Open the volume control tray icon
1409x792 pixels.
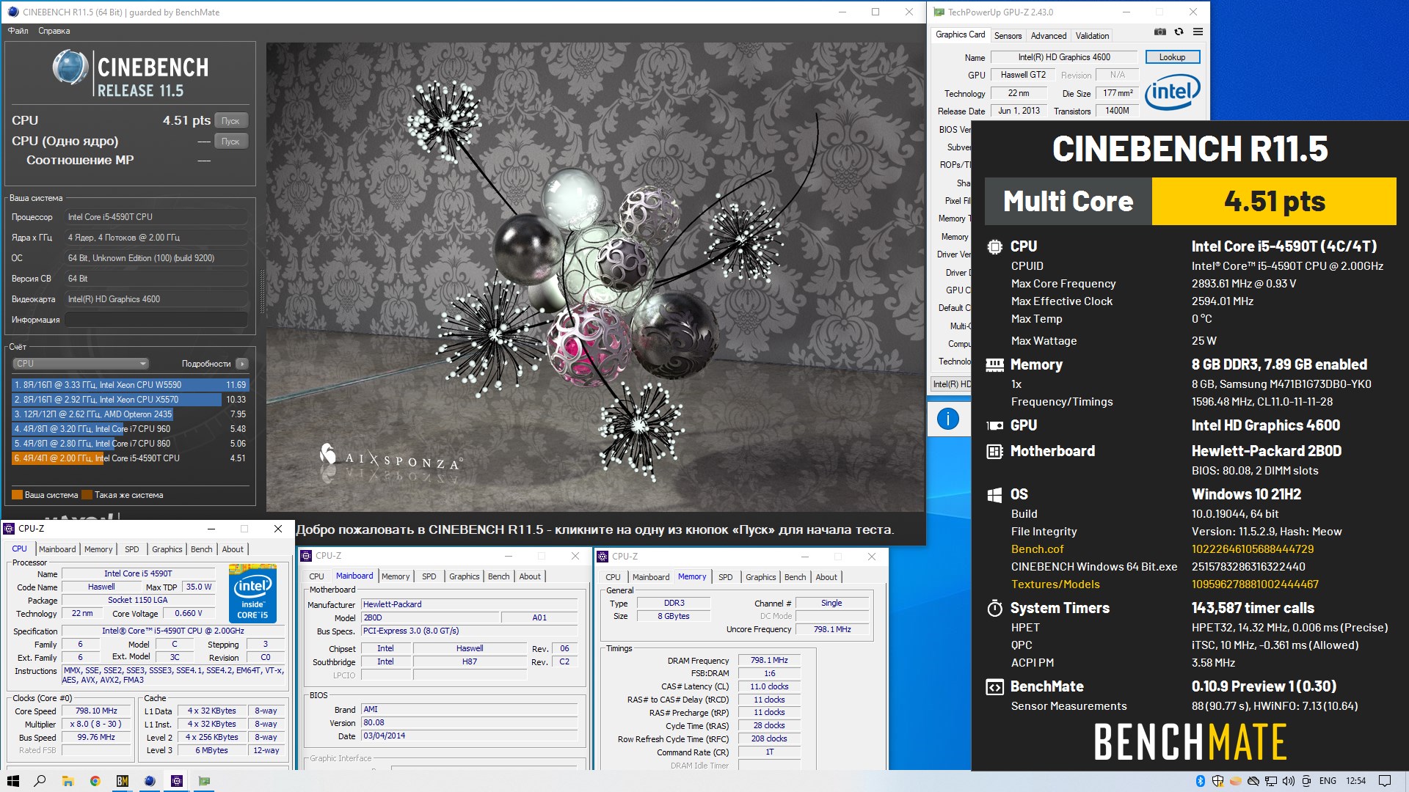click(x=1289, y=781)
